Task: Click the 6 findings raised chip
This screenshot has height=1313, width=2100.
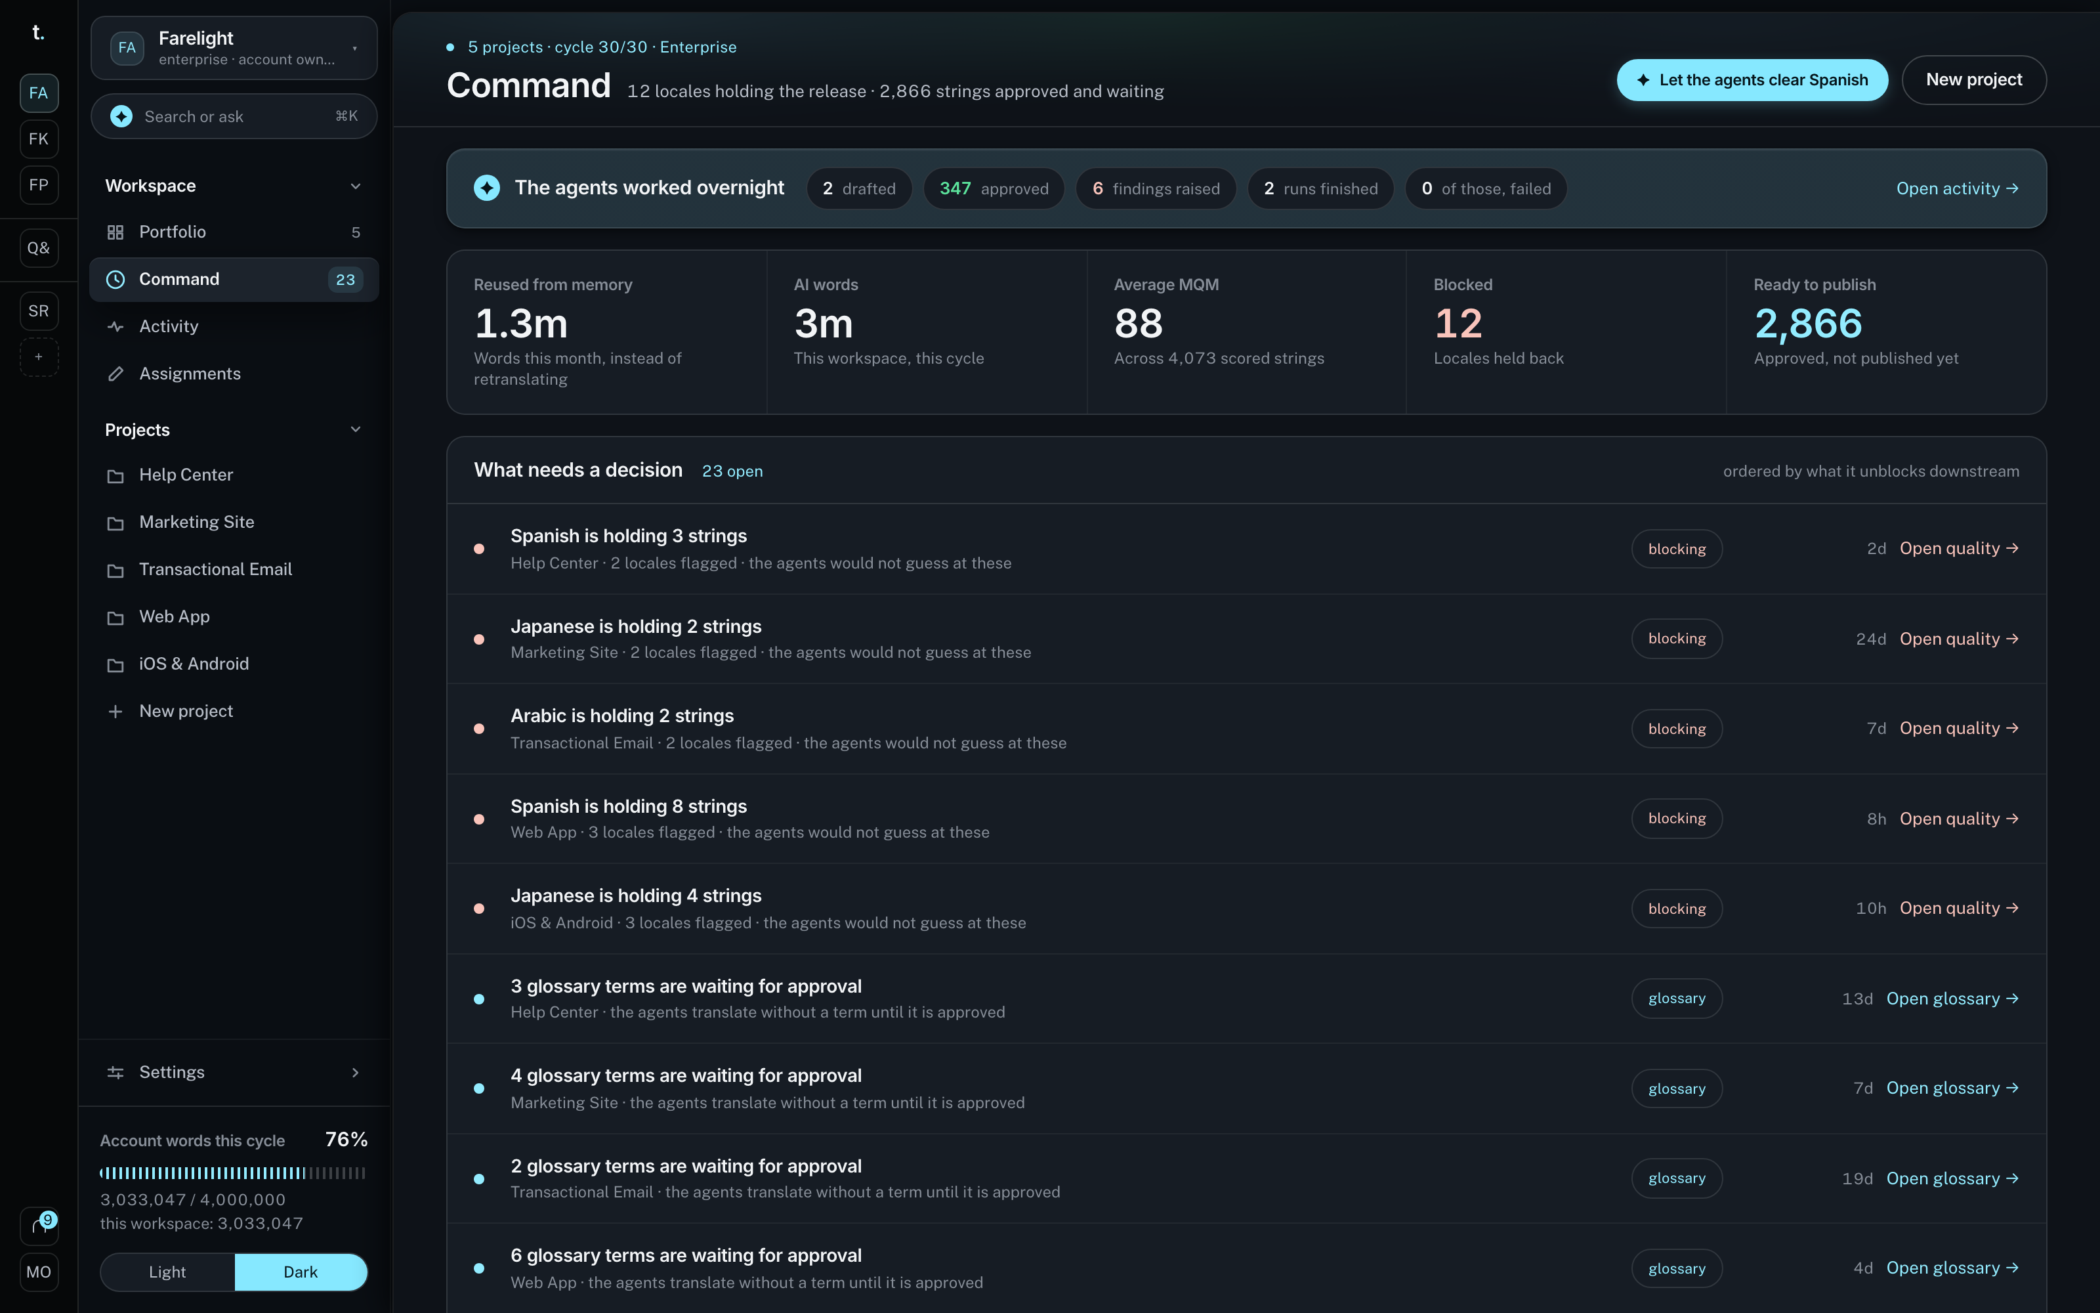Action: point(1156,188)
